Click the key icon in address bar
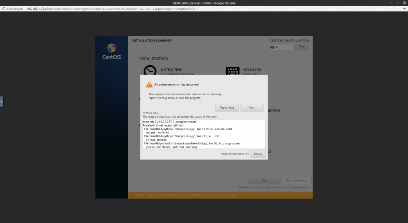This screenshot has width=408, height=223. [404, 9]
